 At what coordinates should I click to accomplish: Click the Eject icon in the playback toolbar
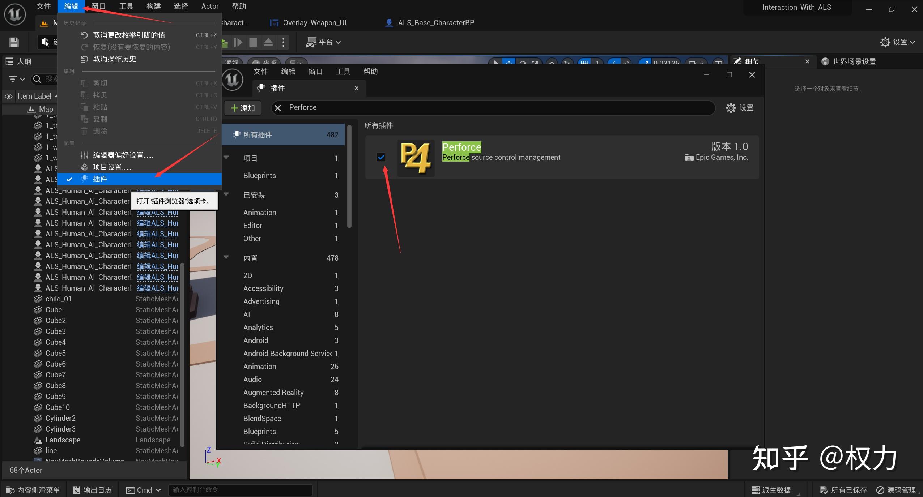[268, 42]
